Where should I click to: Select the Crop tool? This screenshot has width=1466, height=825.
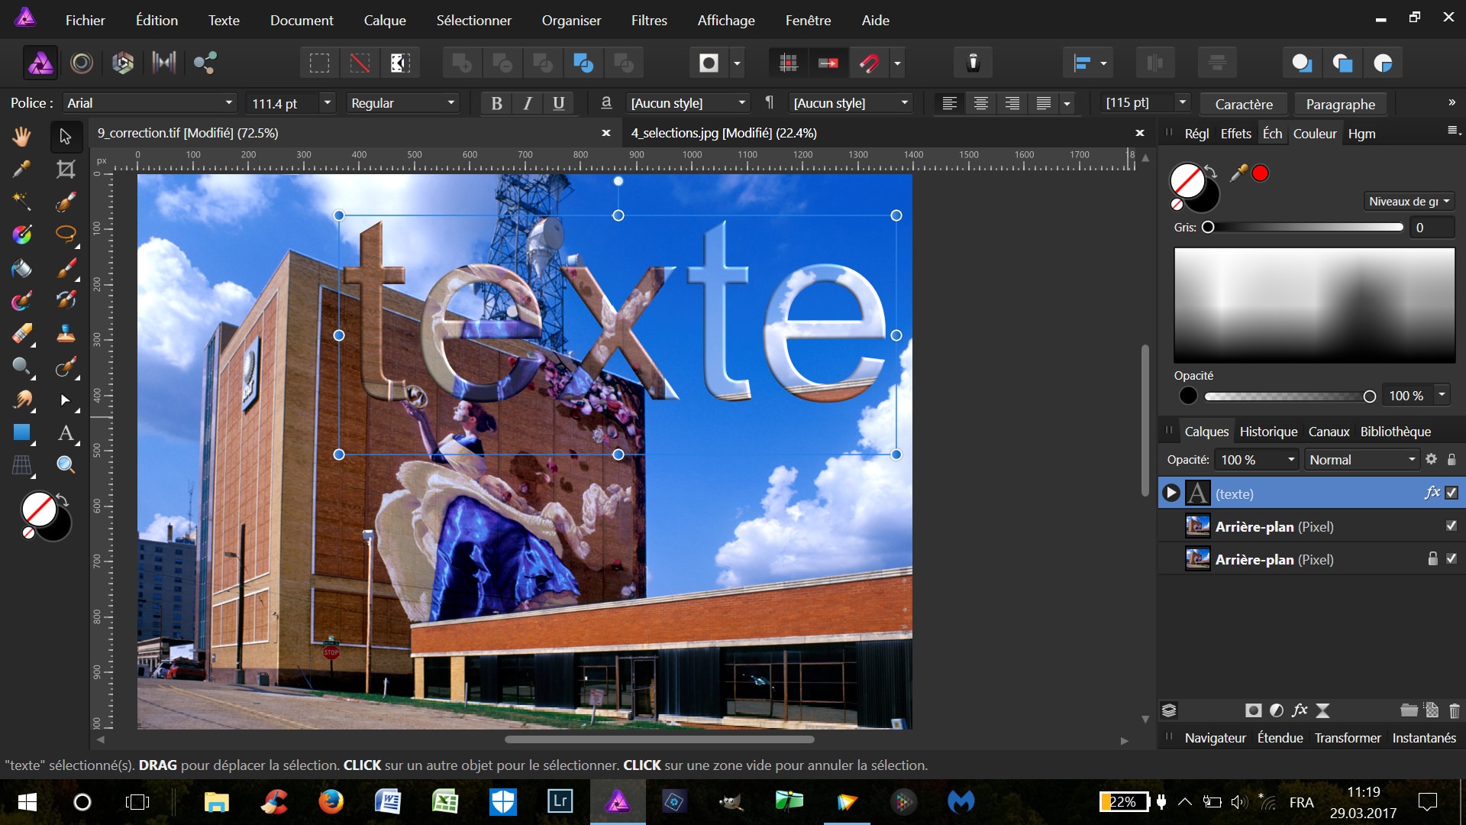point(66,170)
